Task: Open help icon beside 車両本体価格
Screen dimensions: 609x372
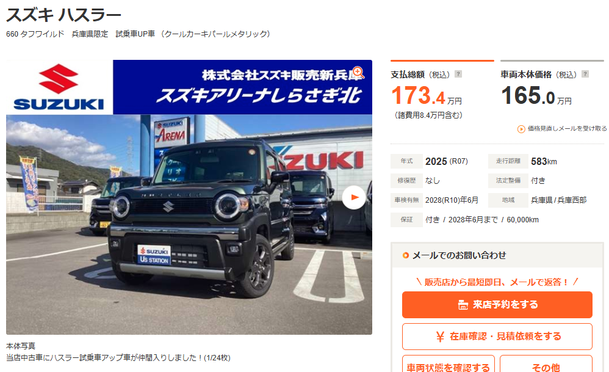Action: tap(585, 74)
